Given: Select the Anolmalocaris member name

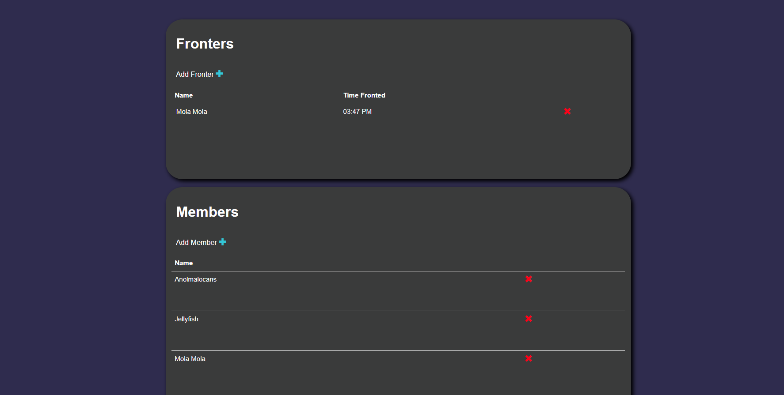Looking at the screenshot, I should pos(195,279).
